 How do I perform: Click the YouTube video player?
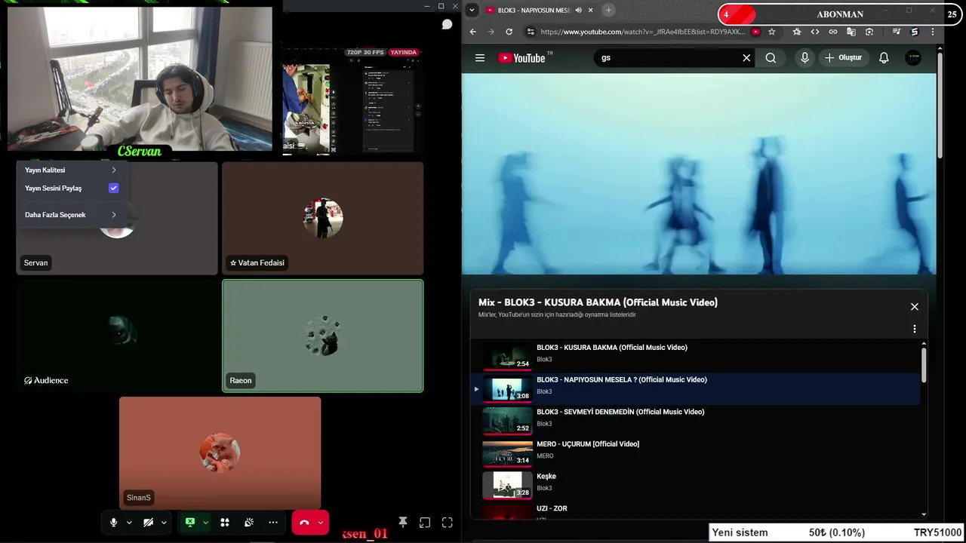tap(699, 173)
